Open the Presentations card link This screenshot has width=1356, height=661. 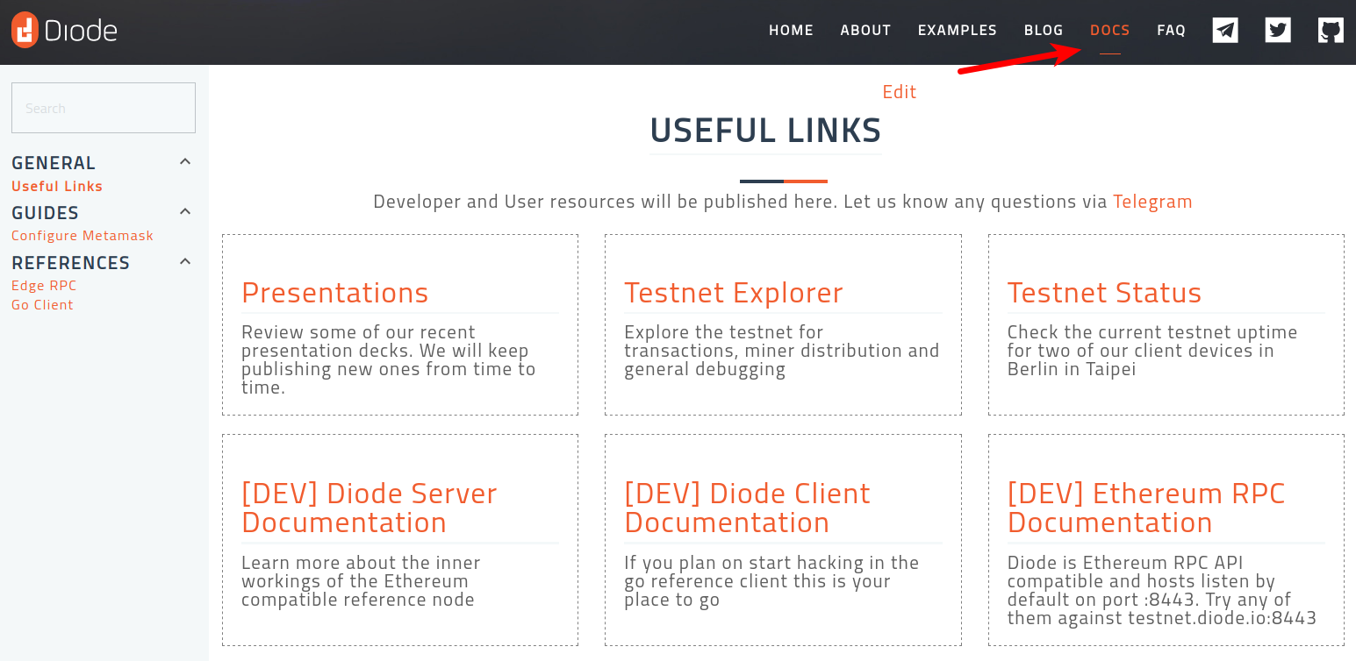pos(335,293)
